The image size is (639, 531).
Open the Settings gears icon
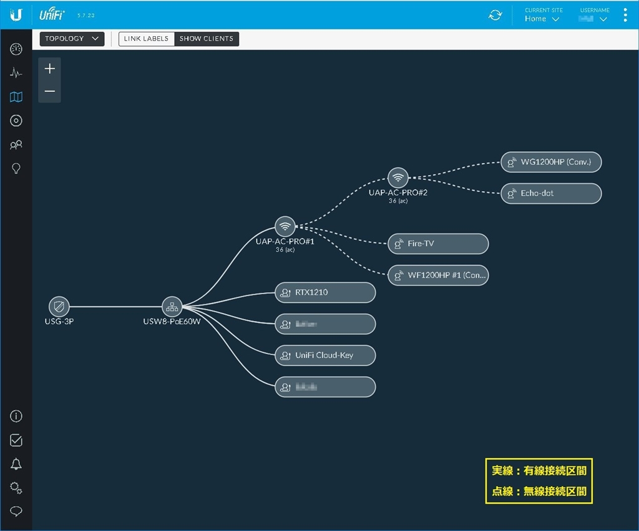coord(16,488)
